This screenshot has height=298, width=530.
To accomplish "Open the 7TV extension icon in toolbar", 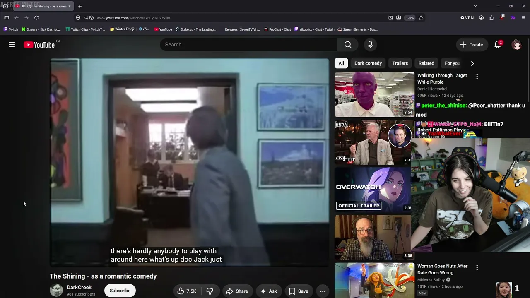I will 513,18.
